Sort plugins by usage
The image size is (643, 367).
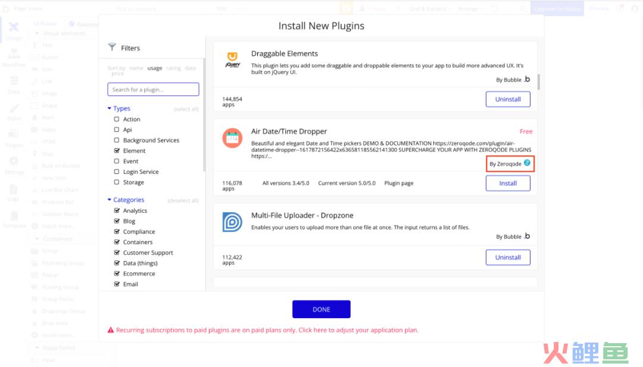155,68
